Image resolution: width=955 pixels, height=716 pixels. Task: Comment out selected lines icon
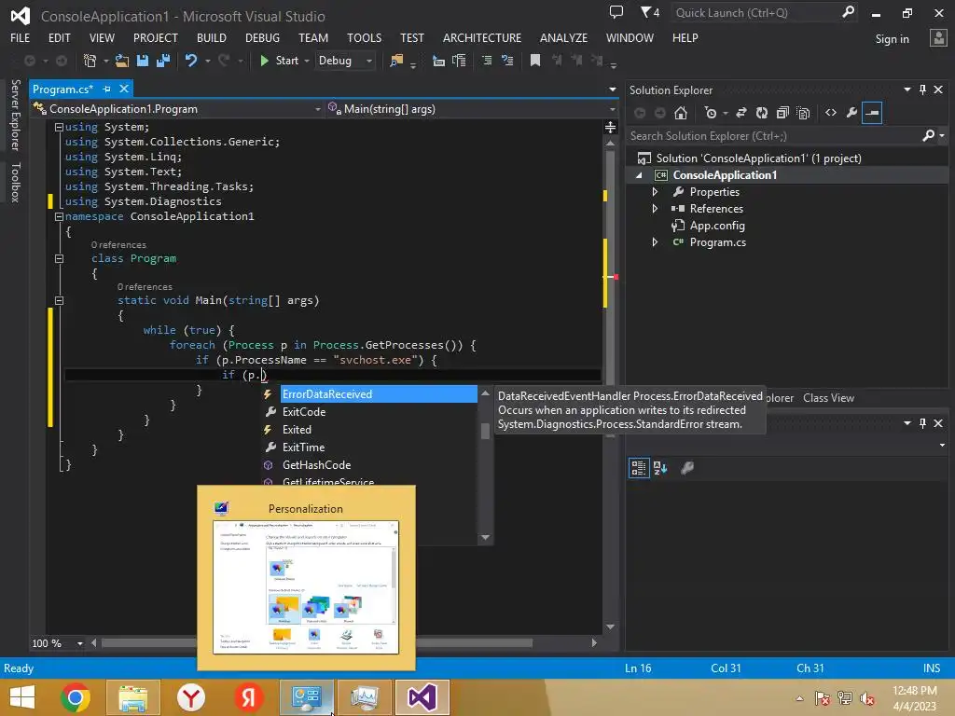487,61
